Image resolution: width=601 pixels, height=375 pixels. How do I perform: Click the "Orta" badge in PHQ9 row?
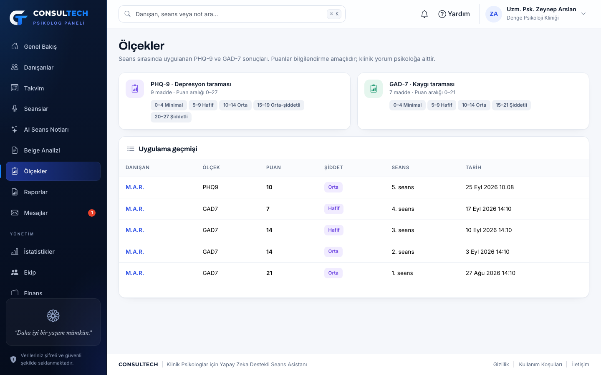333,187
